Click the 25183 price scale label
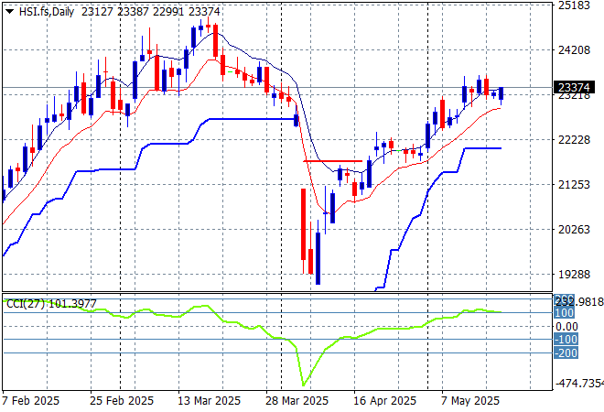The image size is (604, 412). [x=575, y=5]
